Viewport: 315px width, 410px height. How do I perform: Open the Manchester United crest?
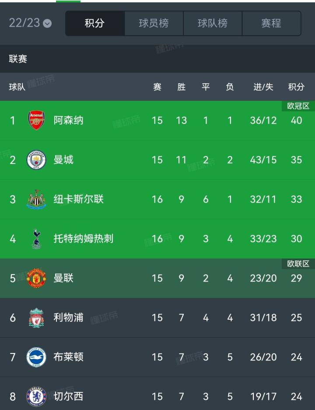(x=36, y=278)
